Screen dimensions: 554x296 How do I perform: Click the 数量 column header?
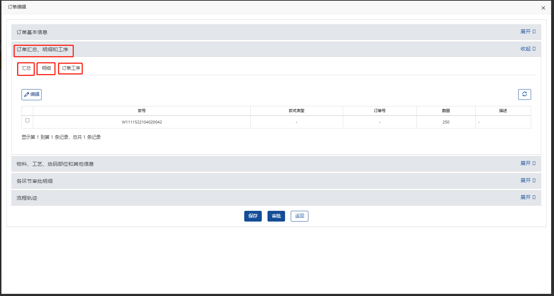[x=446, y=111]
